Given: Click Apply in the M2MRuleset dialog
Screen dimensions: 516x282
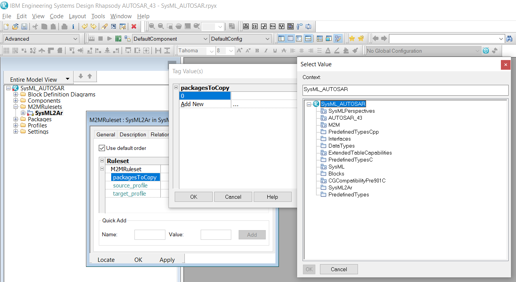Looking at the screenshot, I should point(167,260).
